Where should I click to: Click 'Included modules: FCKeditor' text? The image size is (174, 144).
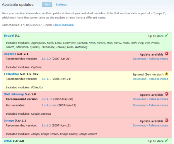pyautogui.click(x=24, y=88)
